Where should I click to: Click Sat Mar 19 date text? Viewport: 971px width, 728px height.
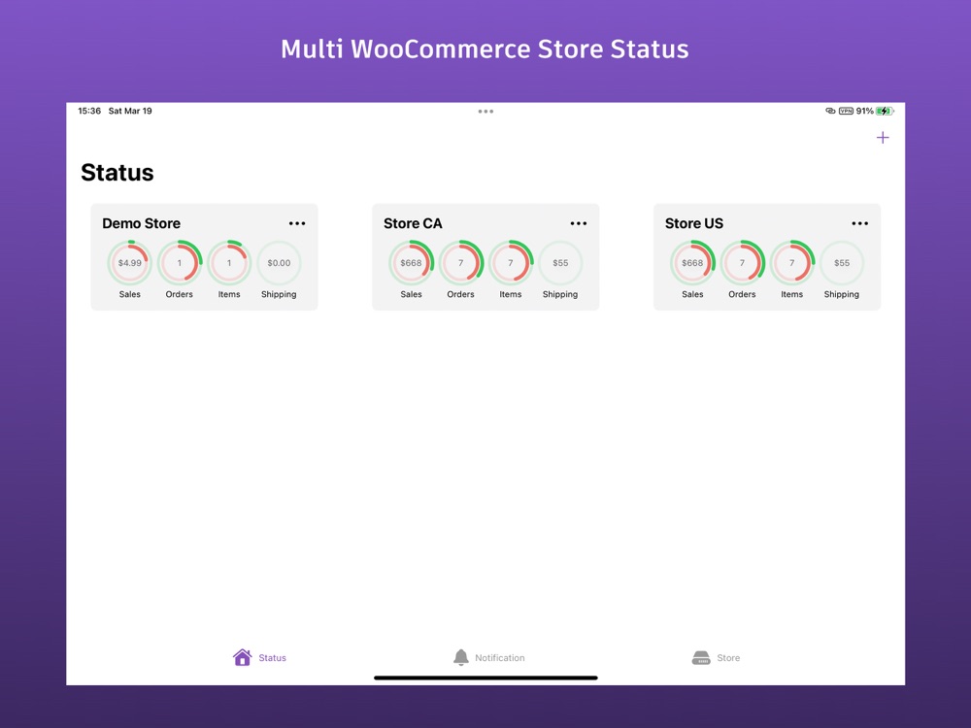(x=130, y=111)
